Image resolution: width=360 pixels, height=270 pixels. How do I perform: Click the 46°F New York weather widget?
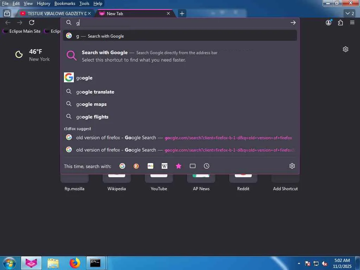point(32,55)
